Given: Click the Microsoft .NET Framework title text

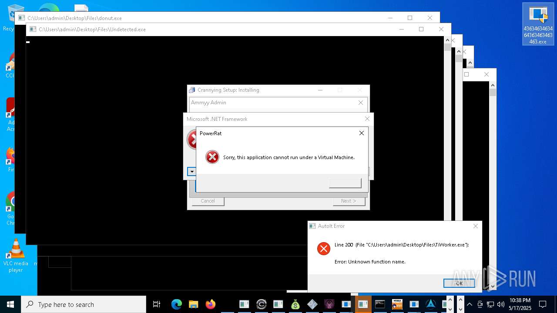Looking at the screenshot, I should pos(217,119).
